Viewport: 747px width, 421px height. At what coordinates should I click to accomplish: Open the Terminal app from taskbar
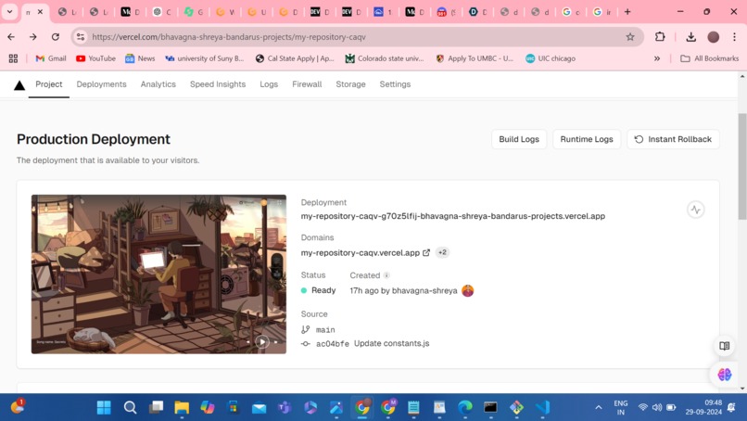[490, 407]
